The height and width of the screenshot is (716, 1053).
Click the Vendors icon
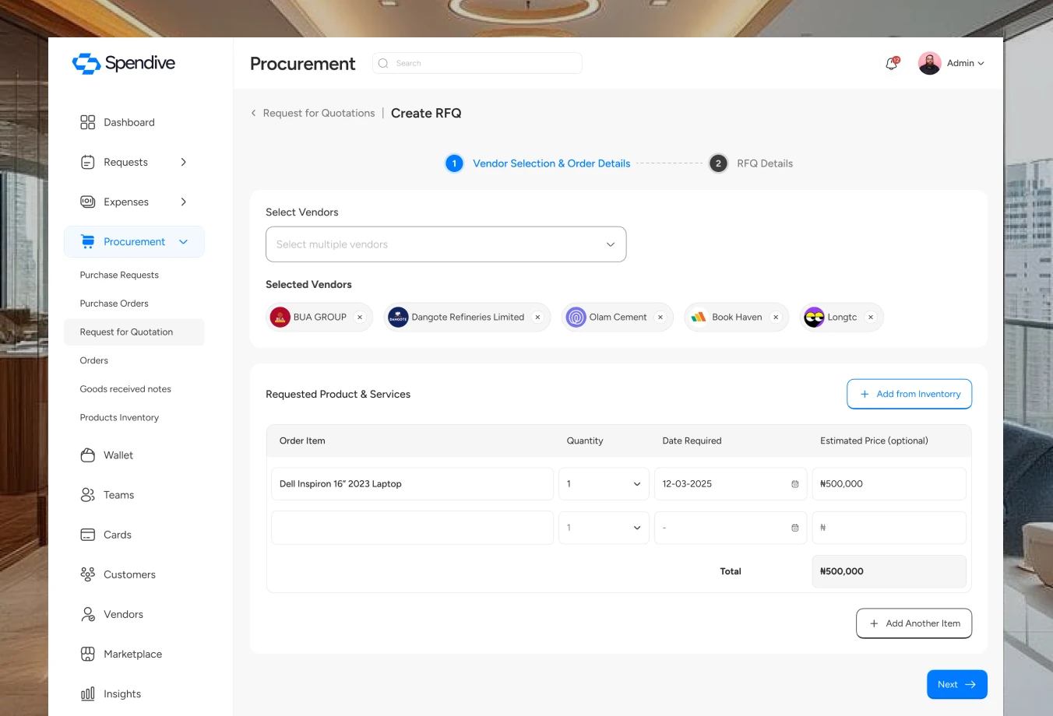pos(88,614)
